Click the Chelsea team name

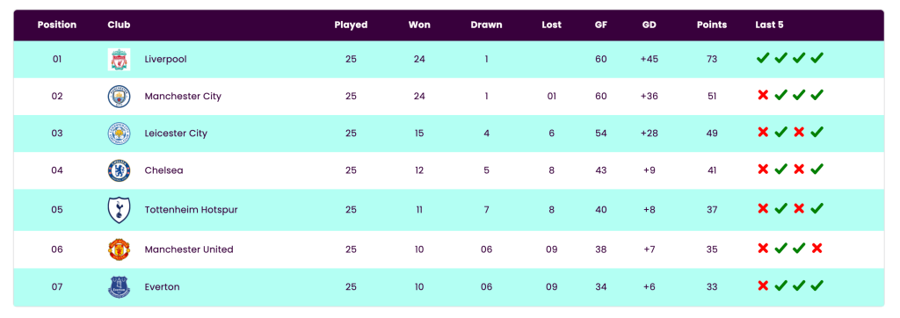(164, 170)
